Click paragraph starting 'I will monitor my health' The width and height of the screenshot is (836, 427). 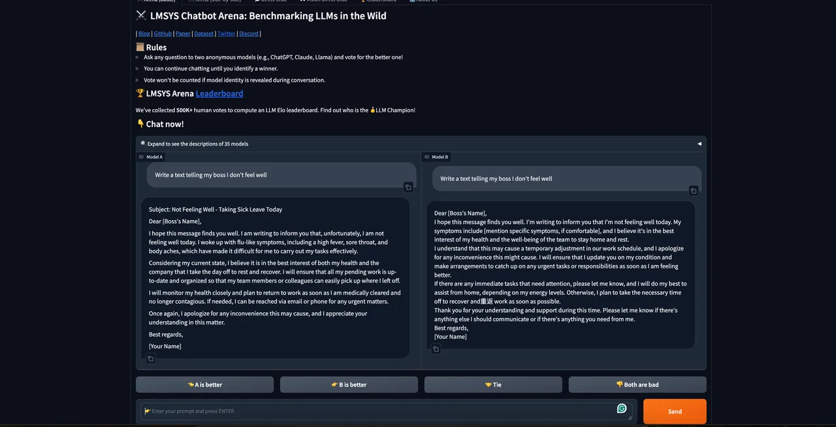coord(274,297)
